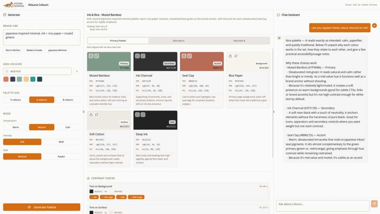
Task: Click the add seed colour plus icon
Action: pyautogui.click(x=76, y=71)
